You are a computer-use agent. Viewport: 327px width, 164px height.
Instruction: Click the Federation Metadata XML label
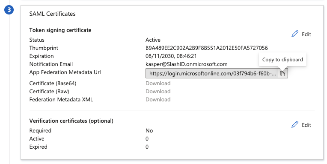point(61,99)
